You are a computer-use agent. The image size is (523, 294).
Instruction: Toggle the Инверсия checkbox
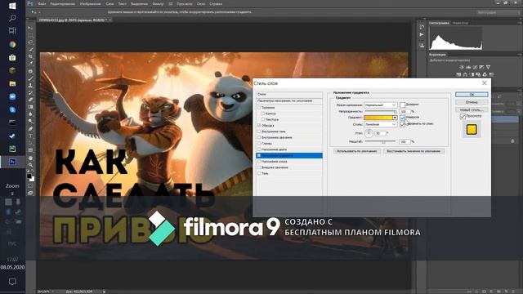(x=402, y=118)
